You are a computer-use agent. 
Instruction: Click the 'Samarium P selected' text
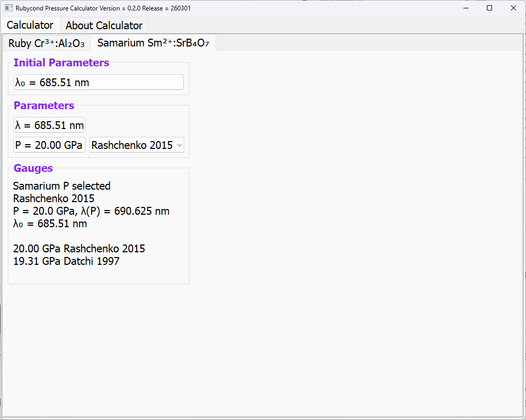(x=62, y=186)
